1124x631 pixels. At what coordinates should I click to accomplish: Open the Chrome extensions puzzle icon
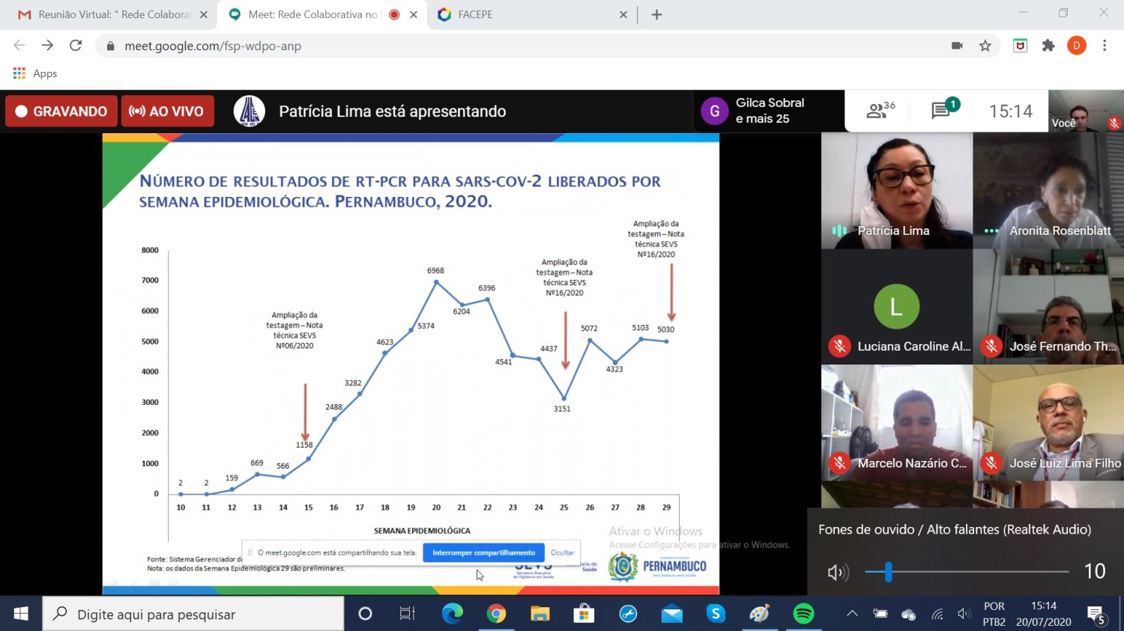(x=1048, y=46)
